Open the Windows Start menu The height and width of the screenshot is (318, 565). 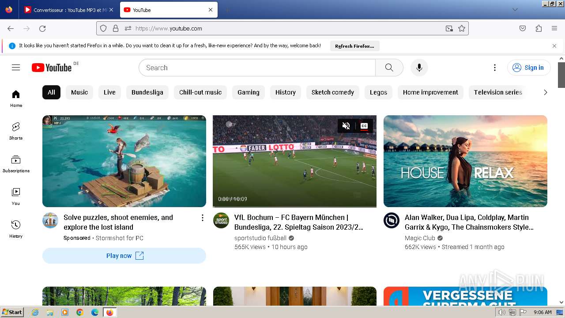(12, 312)
